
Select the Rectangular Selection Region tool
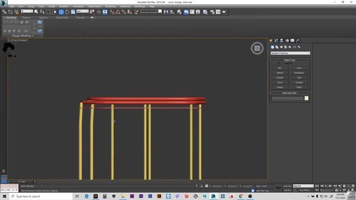(x=48, y=12)
